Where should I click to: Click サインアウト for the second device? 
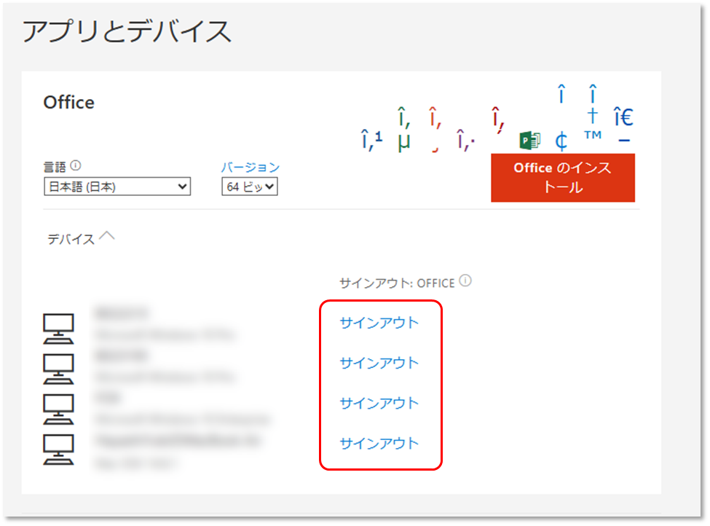[x=379, y=363]
